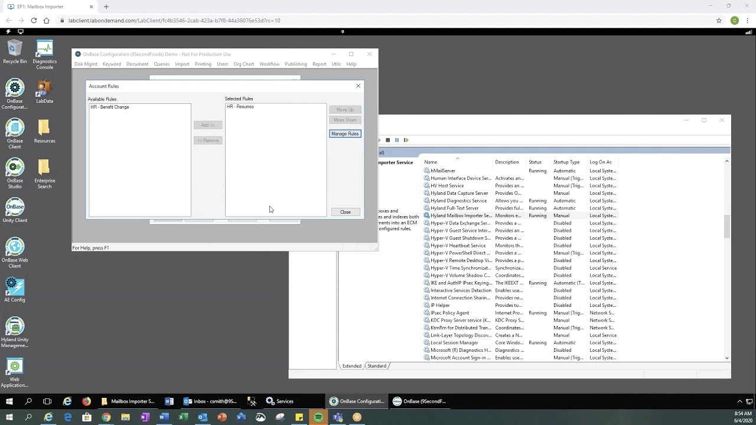Switch to the Standard tab in Services
Screen dimensions: 756x425
[377, 366]
